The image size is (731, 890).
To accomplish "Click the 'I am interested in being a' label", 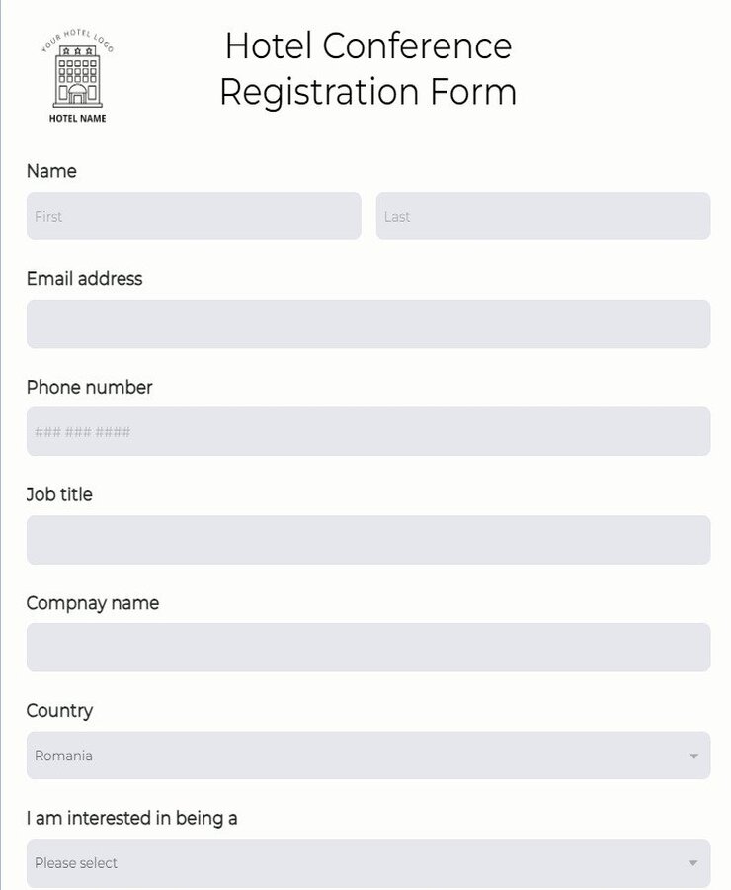I will point(132,818).
